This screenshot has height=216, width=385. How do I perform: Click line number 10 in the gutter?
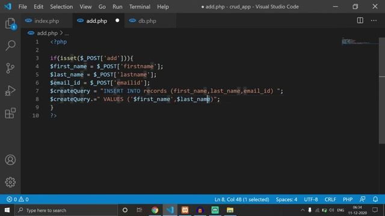(x=35, y=116)
